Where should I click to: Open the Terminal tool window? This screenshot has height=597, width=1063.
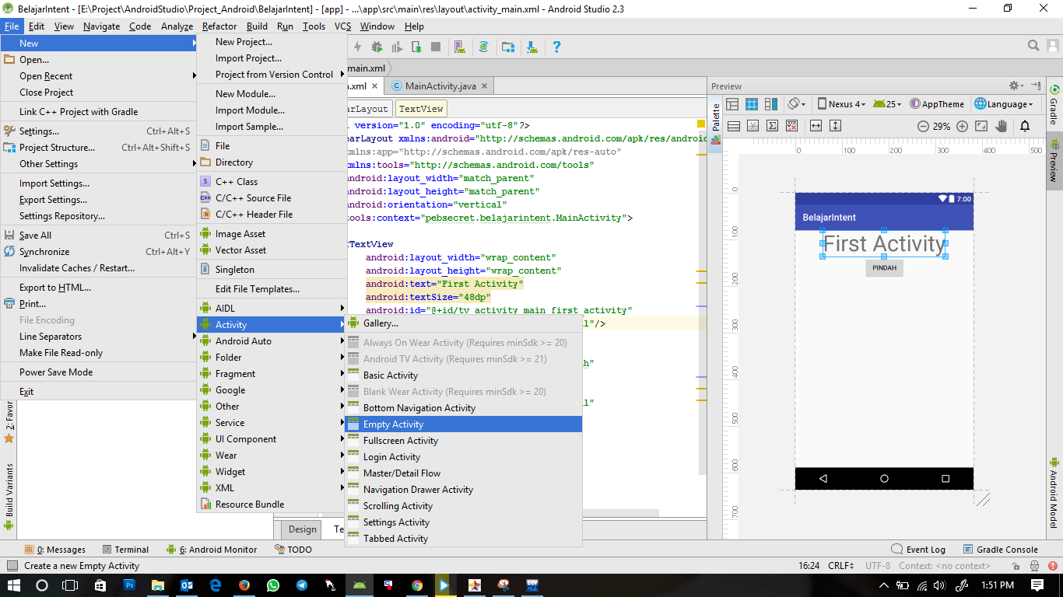pos(124,550)
